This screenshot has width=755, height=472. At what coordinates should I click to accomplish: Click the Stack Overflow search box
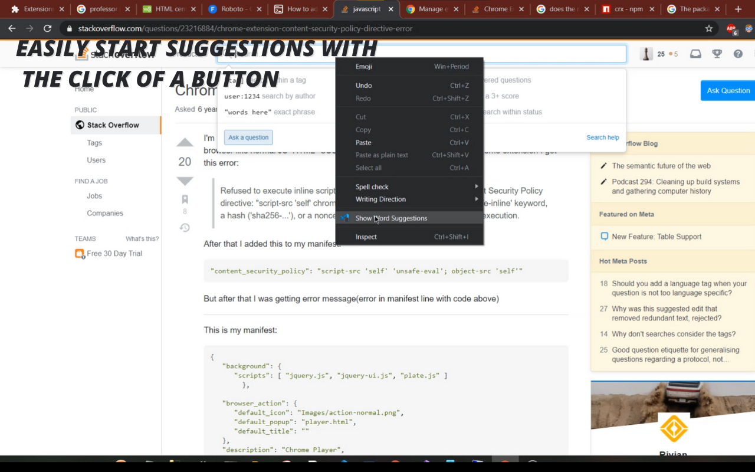[x=422, y=54]
